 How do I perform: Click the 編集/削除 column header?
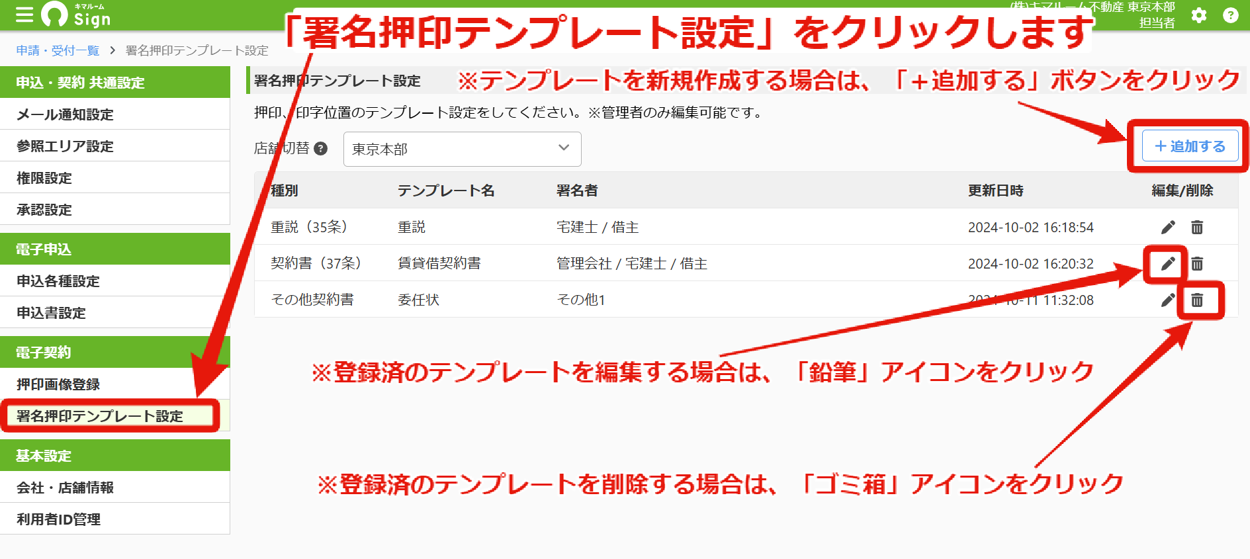click(x=1183, y=191)
